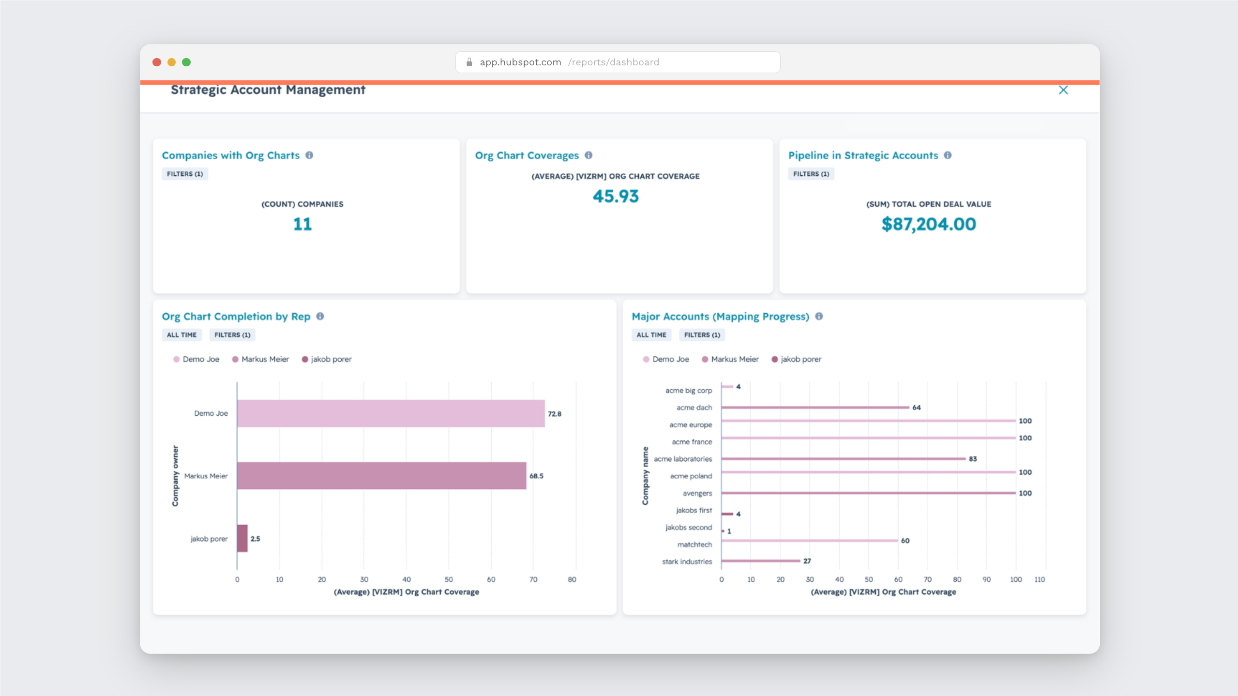Toggle Demo Joe legend in Major Accounts chart

[666, 359]
